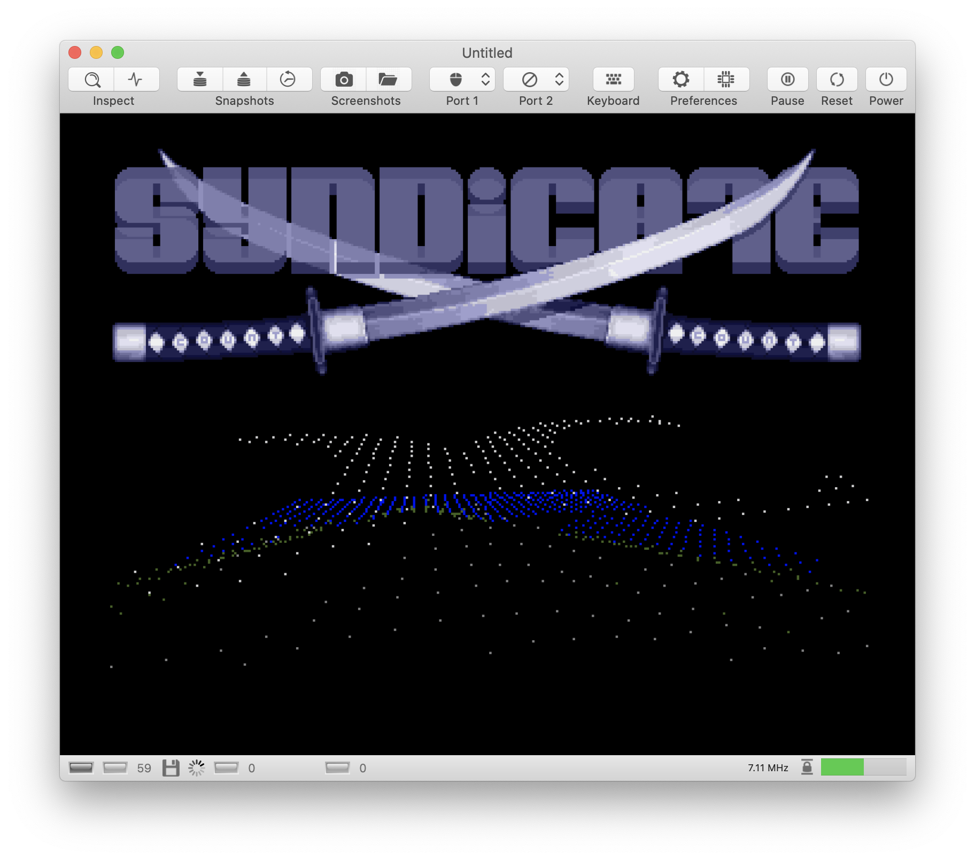Open the Port 2 device dropdown
Viewport: 975px width, 860px height.
pyautogui.click(x=536, y=80)
